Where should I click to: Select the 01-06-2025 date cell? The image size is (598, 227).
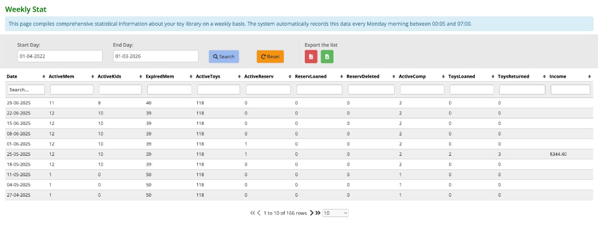point(19,144)
